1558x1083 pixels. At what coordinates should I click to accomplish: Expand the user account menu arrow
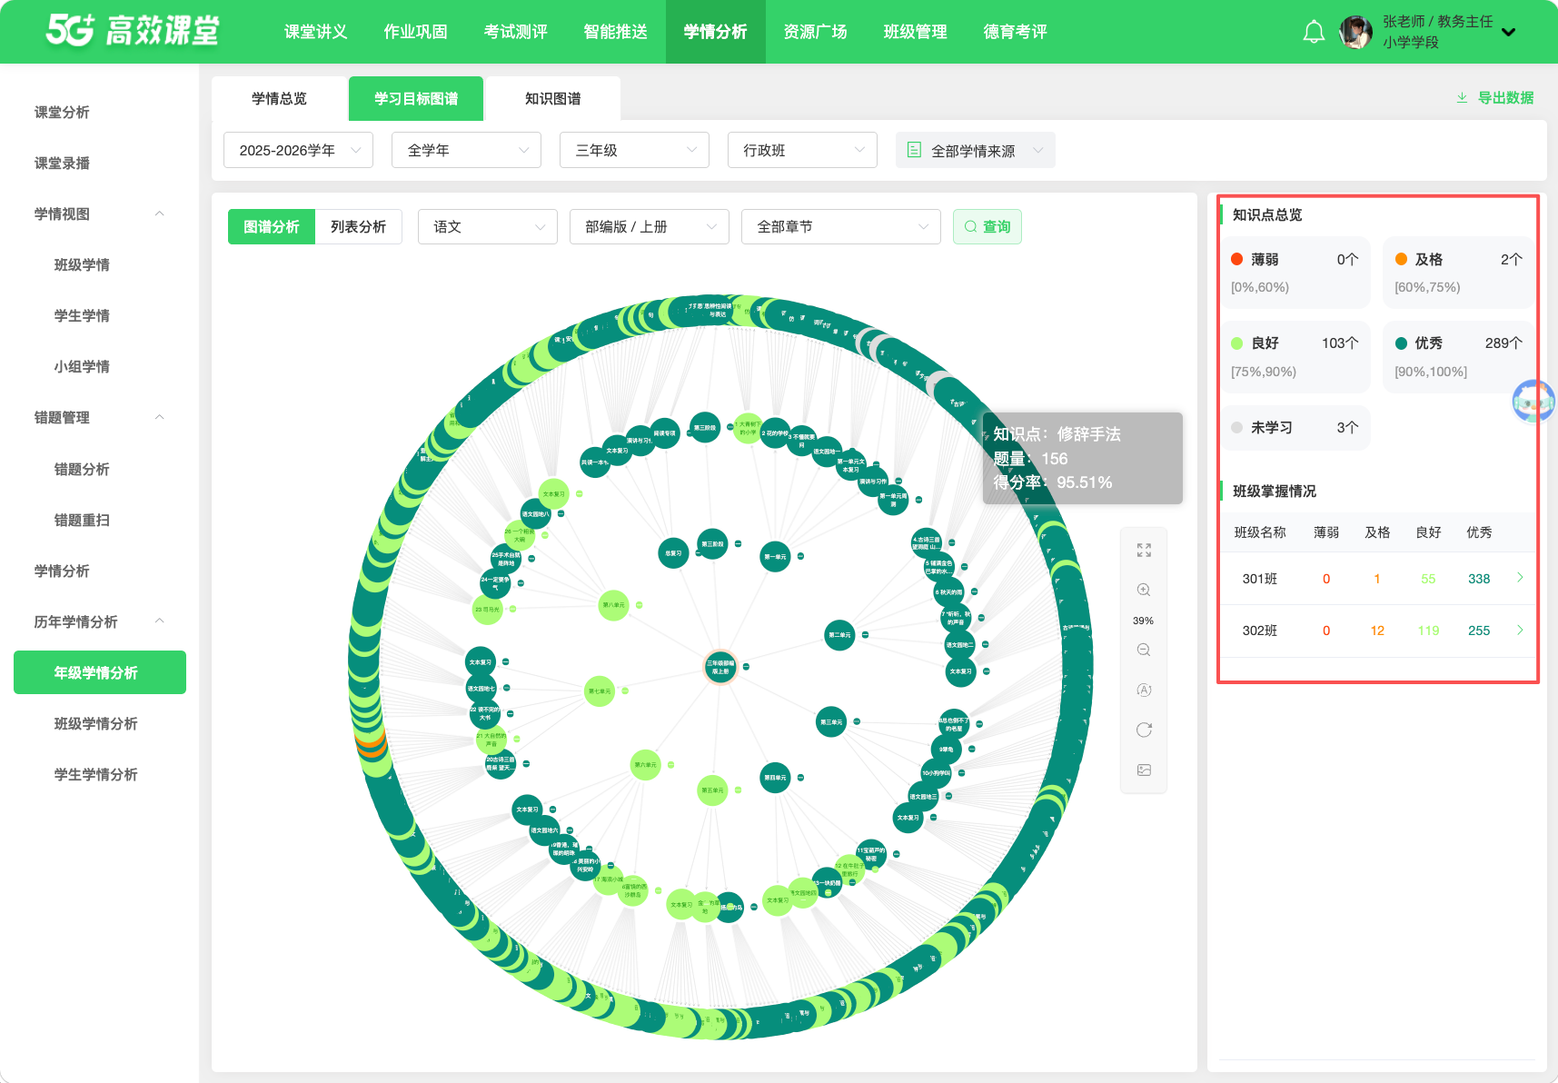click(1509, 33)
